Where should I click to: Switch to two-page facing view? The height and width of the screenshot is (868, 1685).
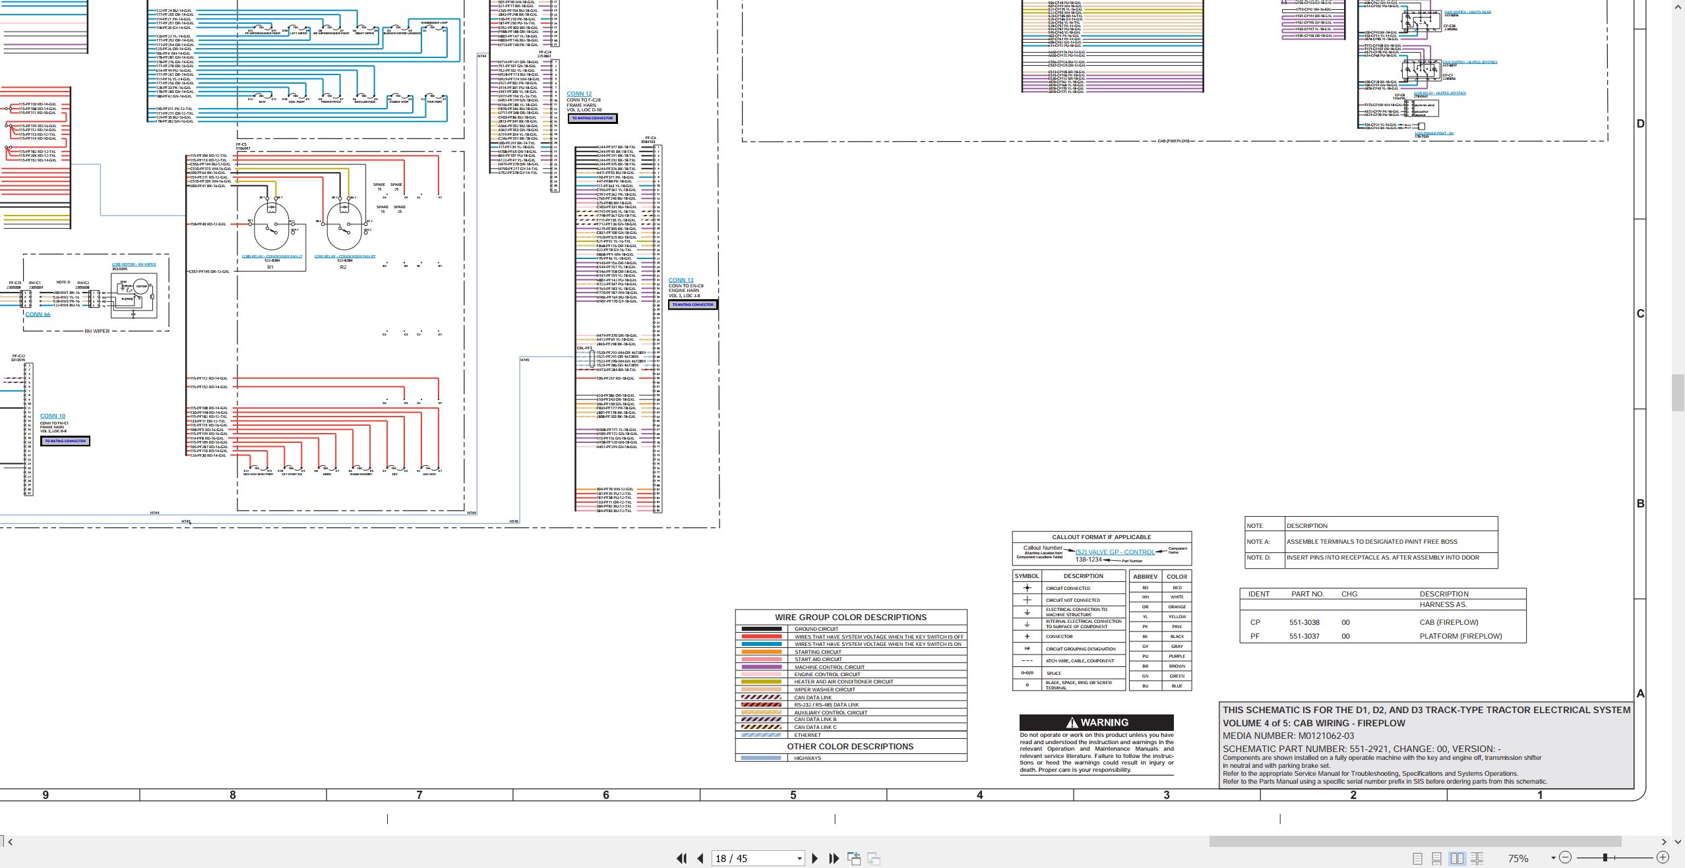click(x=1457, y=858)
